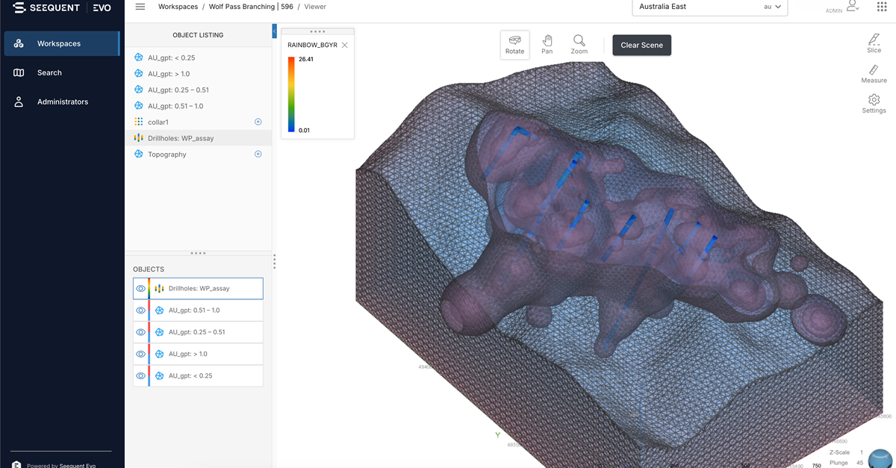Click the Clear Scene button
Screen dimensions: 896x468
point(642,45)
